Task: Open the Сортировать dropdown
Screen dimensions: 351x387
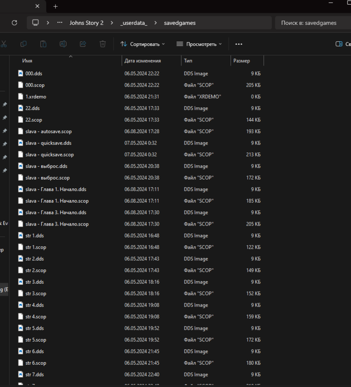Action: (x=143, y=44)
